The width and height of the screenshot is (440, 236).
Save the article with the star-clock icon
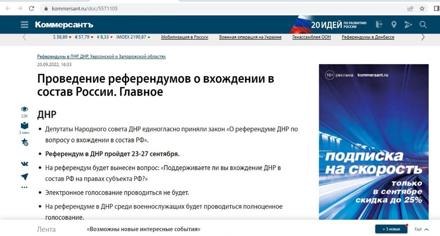pyautogui.click(x=25, y=142)
